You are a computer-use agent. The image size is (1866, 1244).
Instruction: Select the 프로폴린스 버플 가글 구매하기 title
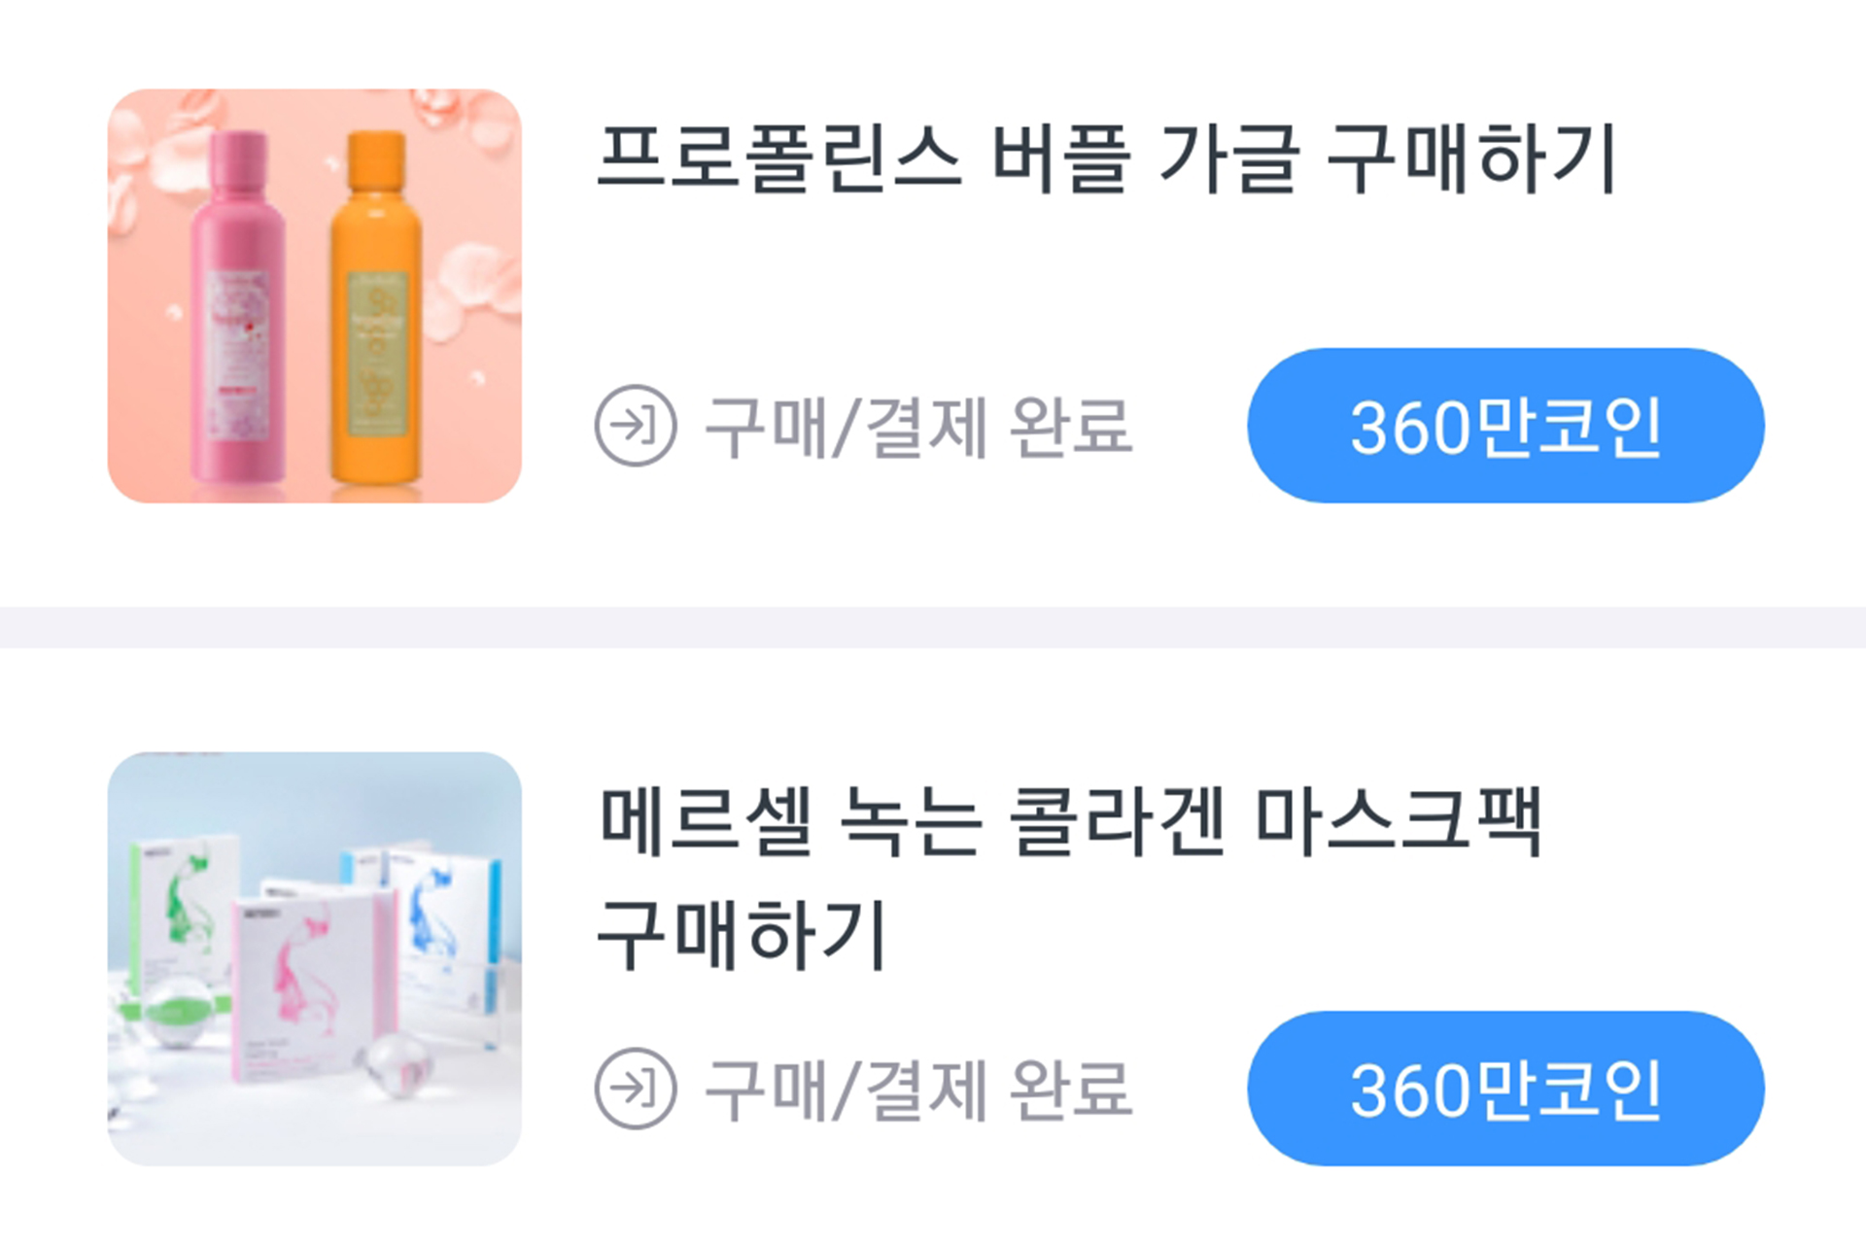pos(1107,157)
